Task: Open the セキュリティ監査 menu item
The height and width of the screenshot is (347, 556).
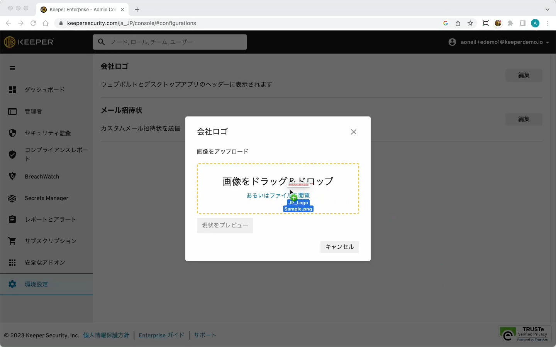Action: (47, 133)
